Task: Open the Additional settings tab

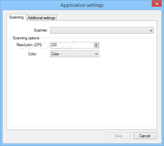Action: coord(41,18)
